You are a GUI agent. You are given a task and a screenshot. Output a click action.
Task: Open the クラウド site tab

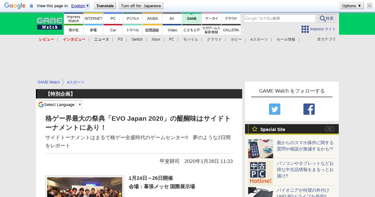click(231, 18)
